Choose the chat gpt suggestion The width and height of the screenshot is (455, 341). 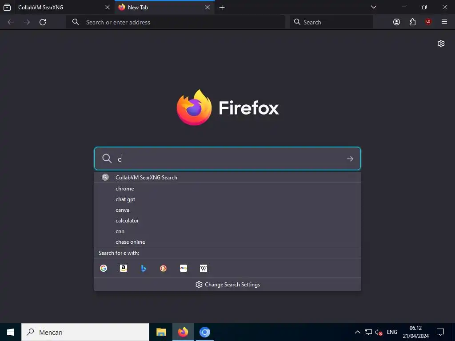pyautogui.click(x=227, y=199)
